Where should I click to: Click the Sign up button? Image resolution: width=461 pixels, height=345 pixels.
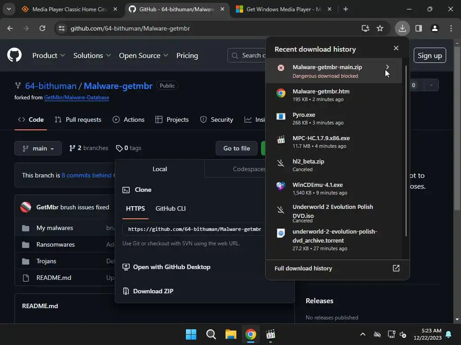tap(429, 55)
